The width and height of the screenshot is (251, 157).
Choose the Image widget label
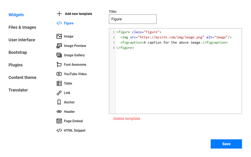tap(69, 36)
